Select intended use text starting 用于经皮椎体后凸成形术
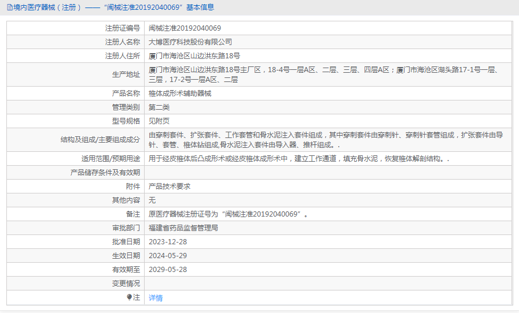This screenshot has height=313, width=519. point(299,159)
